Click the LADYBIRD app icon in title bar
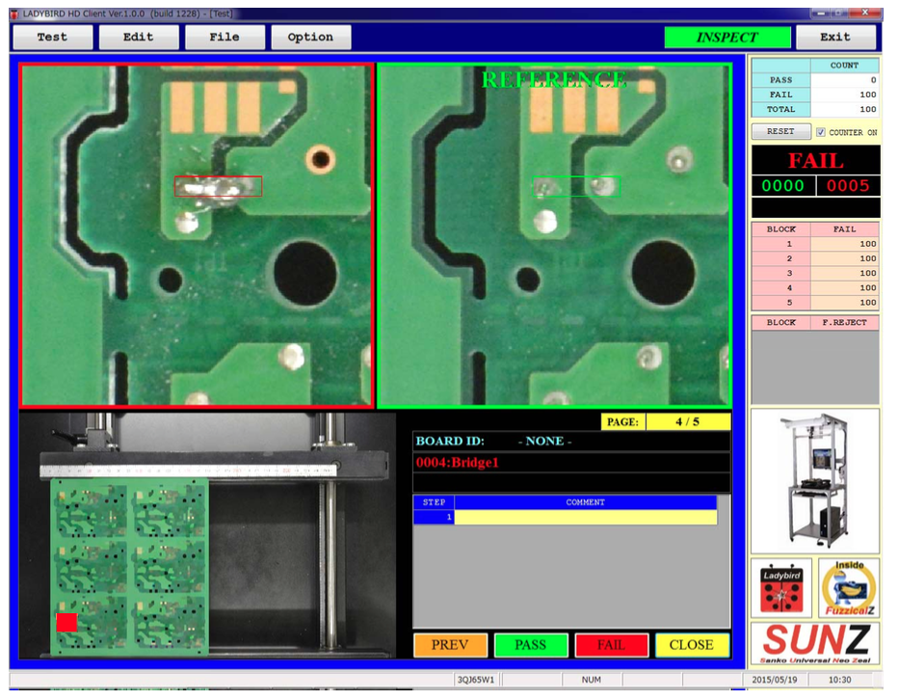 [x=14, y=13]
